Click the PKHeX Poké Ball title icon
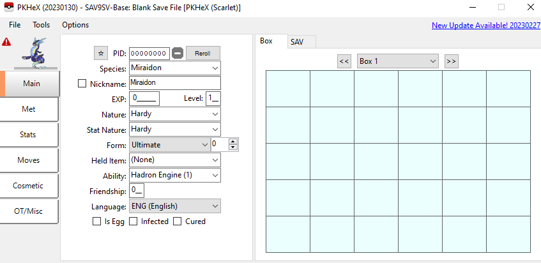The image size is (541, 263). [x=9, y=7]
